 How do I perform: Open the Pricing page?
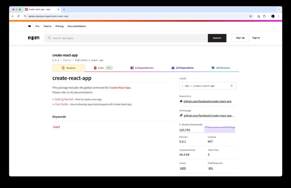coord(59,26)
